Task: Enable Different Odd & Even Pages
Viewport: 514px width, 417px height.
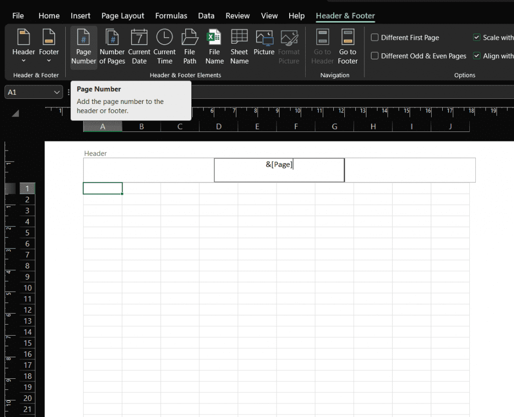Action: [x=374, y=56]
